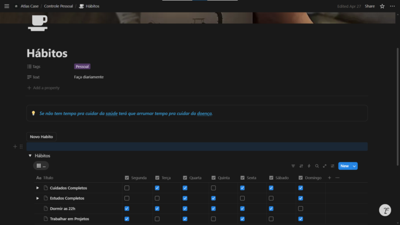Open the page options three-dot menu

pos(392,6)
